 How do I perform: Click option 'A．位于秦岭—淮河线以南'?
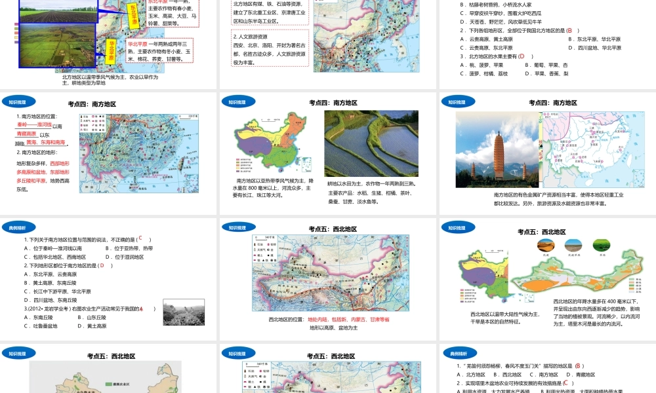(x=52, y=248)
